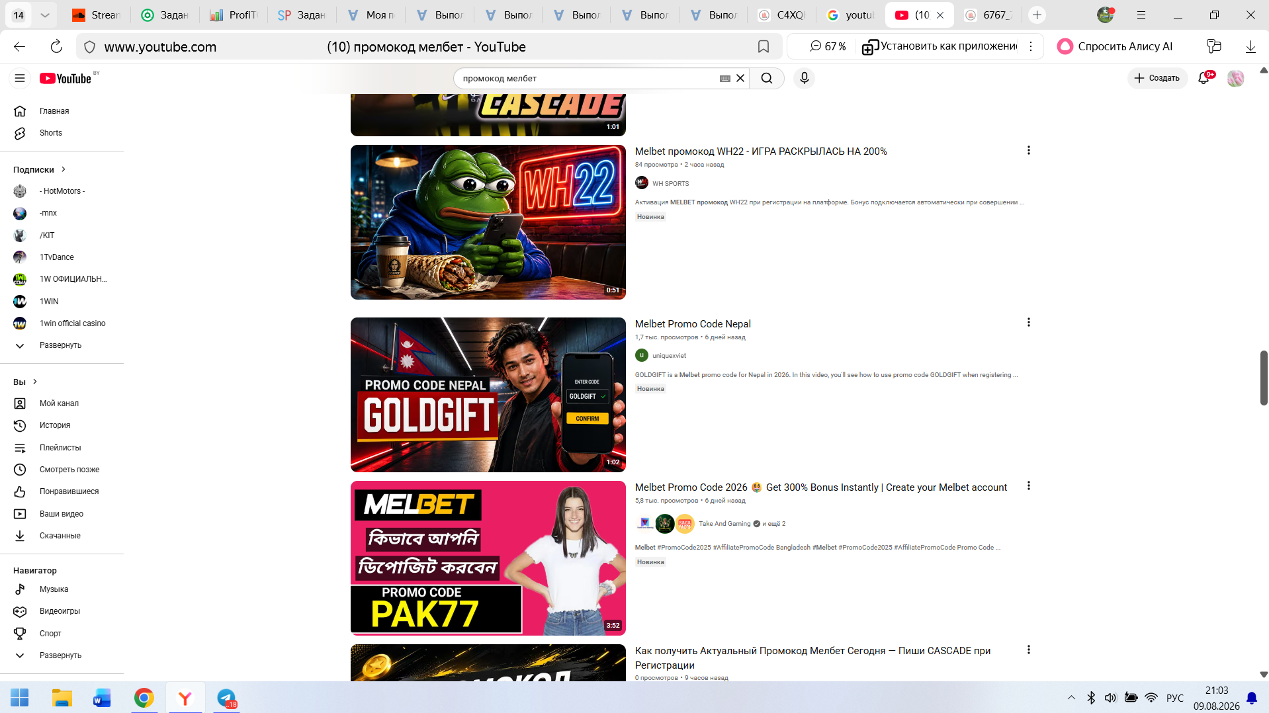
Task: Open Плейлисты
Action: coord(62,448)
